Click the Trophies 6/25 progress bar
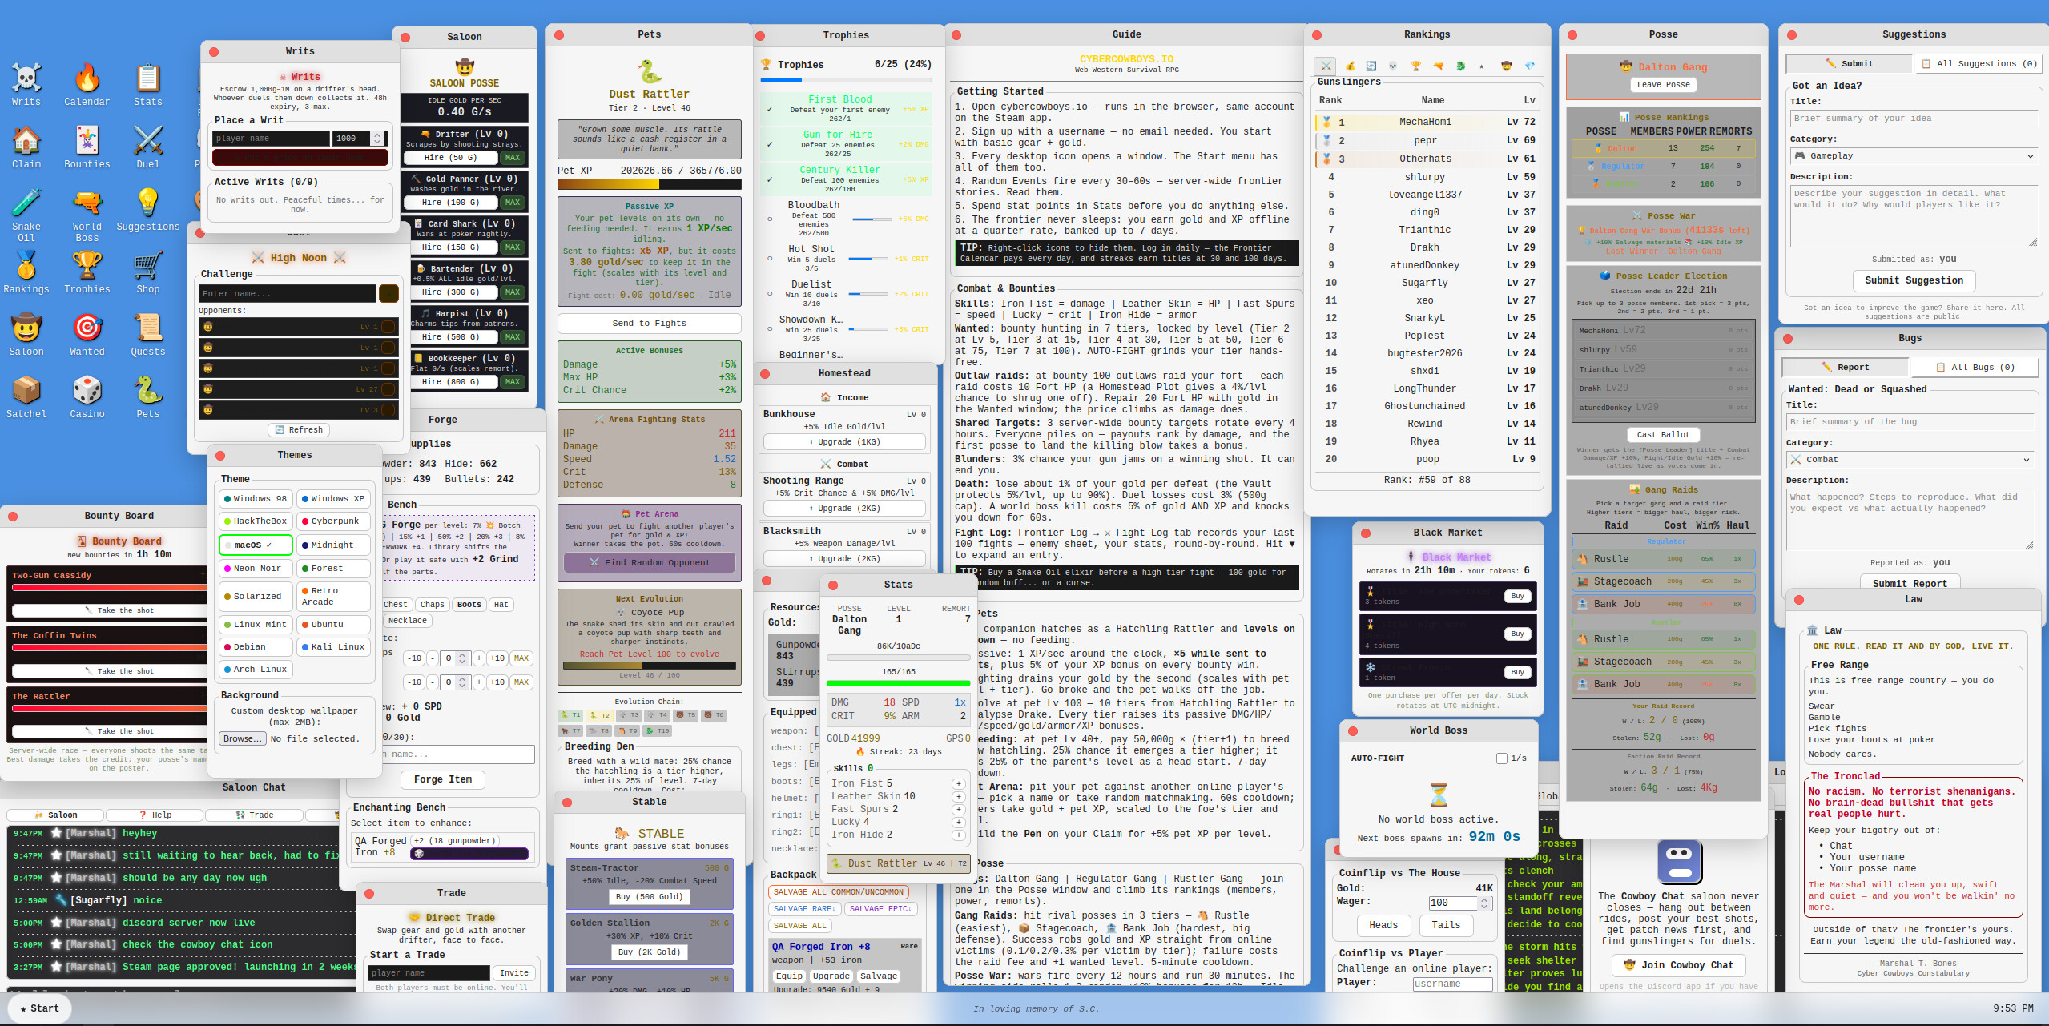This screenshot has width=2049, height=1026. point(846,81)
